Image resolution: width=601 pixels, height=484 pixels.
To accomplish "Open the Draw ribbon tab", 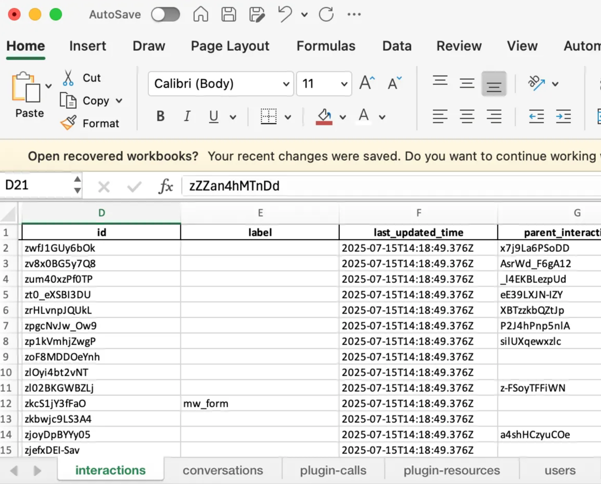I will pyautogui.click(x=149, y=46).
